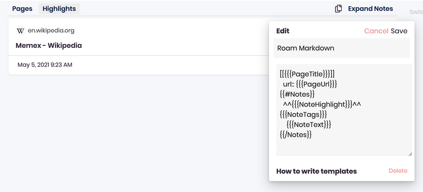Image resolution: width=423 pixels, height=192 pixels.
Task: Cancel editing the template
Action: 376,31
